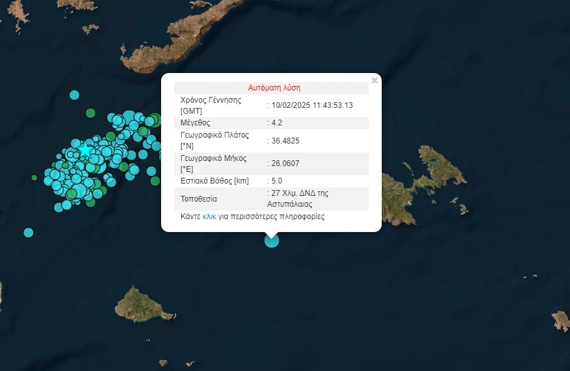Click the cyan star epicenter marker
570x371 pixels.
(x=85, y=151)
